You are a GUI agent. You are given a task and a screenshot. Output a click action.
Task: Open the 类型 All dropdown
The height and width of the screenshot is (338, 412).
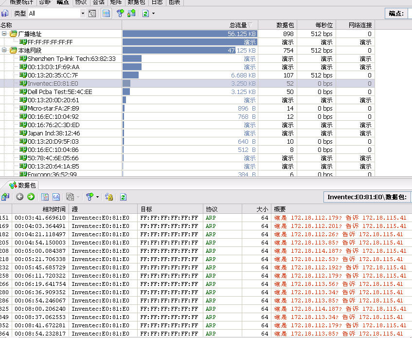tap(82, 14)
